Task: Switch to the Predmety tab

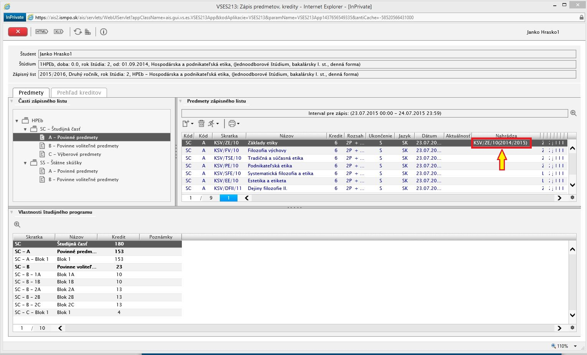Action: [31, 93]
